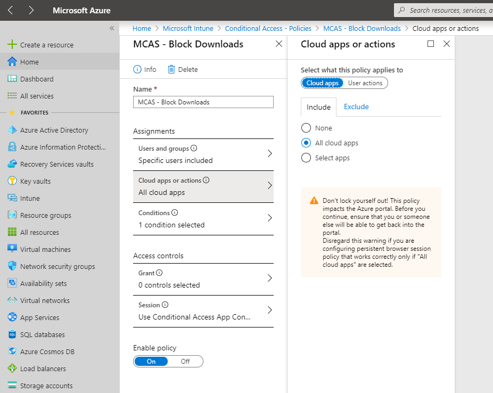Open the App Services icon

pos(12,317)
